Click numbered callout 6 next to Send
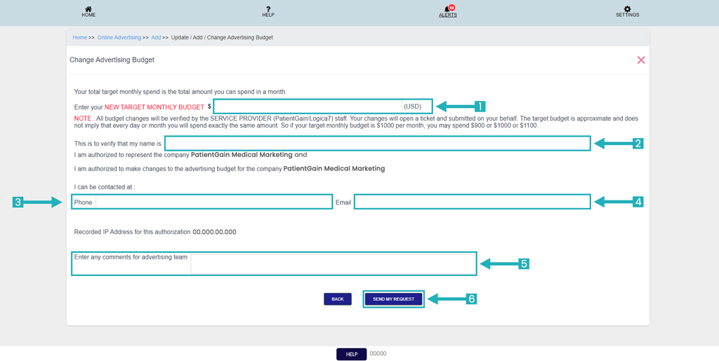 471,299
